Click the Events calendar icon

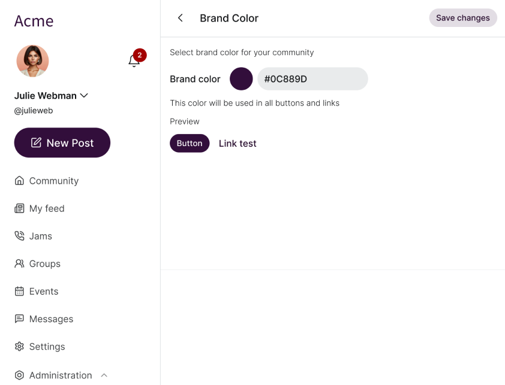[x=19, y=292]
